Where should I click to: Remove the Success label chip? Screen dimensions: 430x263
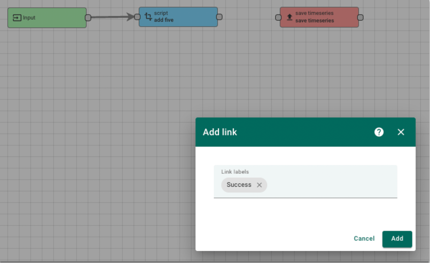(259, 185)
